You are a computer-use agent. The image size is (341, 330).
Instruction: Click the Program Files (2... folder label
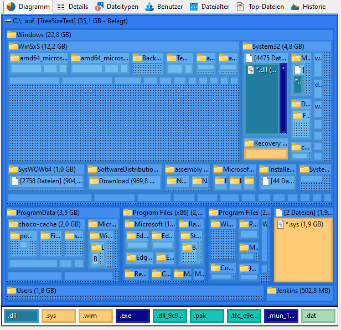(x=245, y=213)
